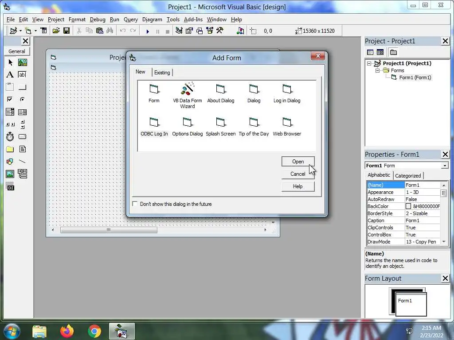Check Don't show this dialog in the future
Viewport: 454px width, 340px height.
pyautogui.click(x=135, y=204)
